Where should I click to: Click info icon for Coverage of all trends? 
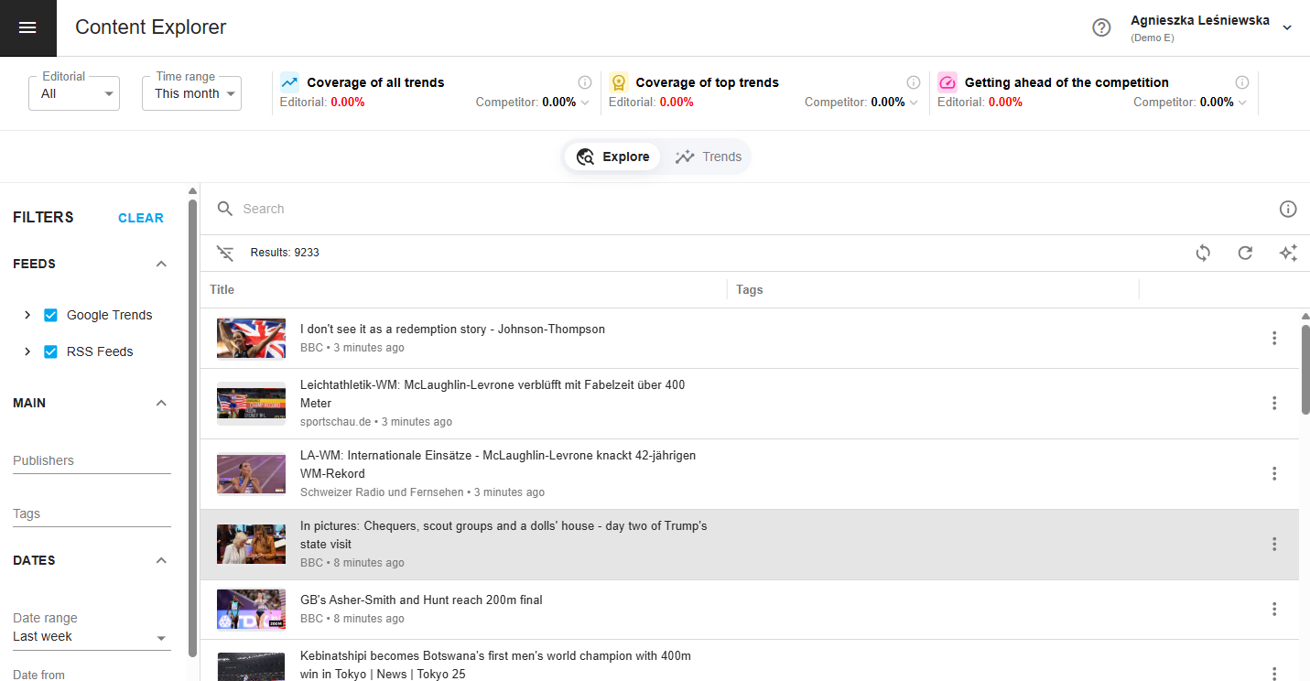(x=585, y=82)
